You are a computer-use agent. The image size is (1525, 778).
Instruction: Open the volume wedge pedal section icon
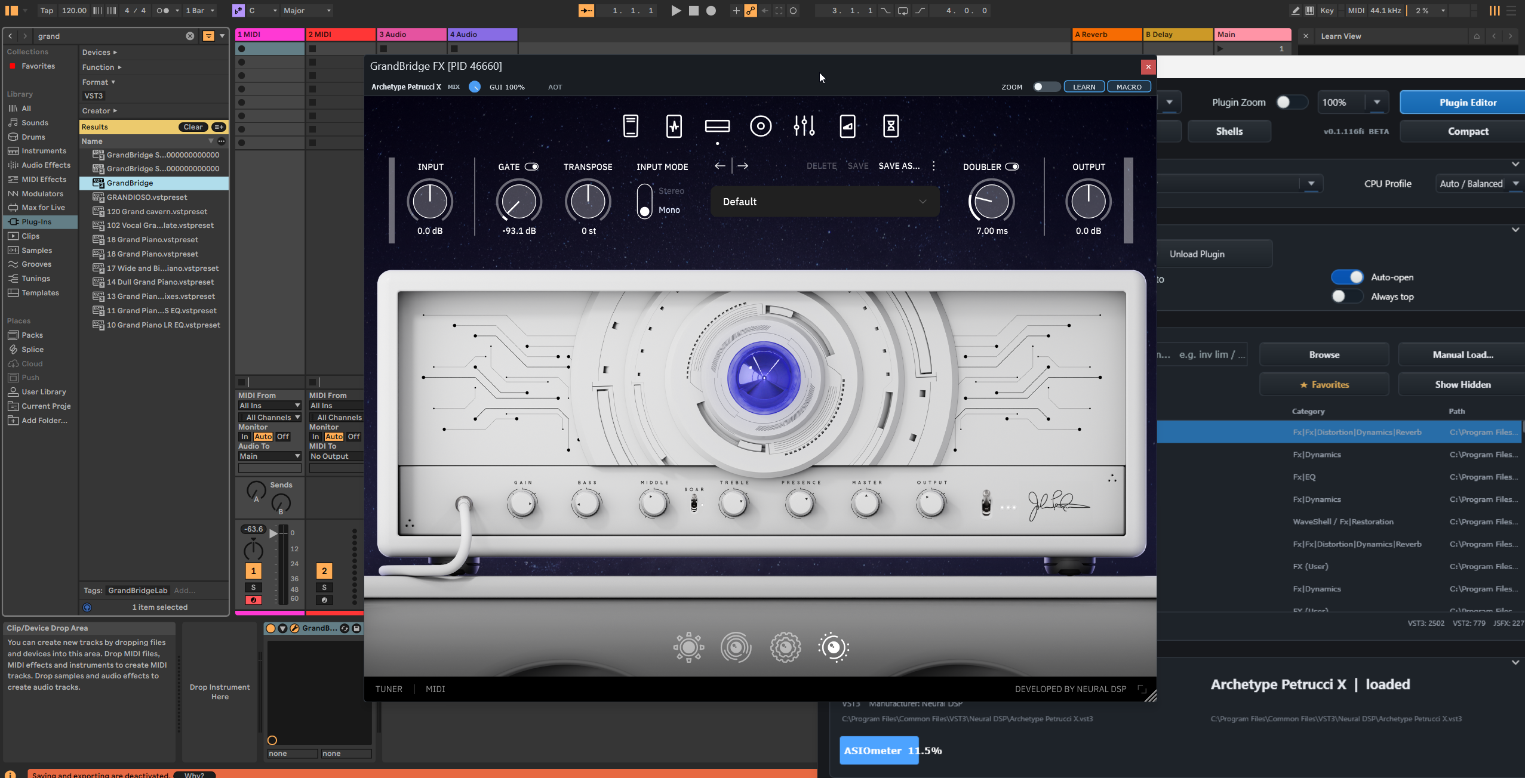847,126
